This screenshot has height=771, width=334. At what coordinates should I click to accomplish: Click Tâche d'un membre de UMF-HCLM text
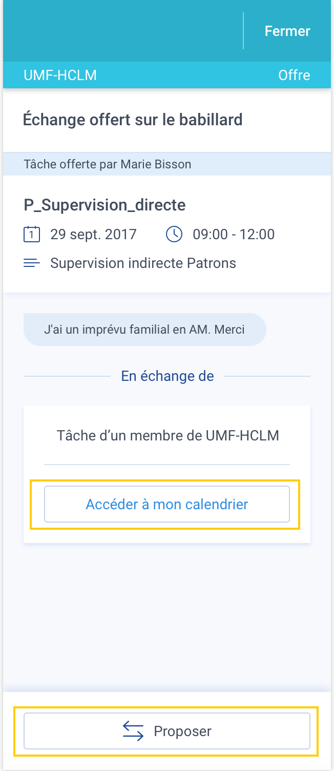(168, 436)
